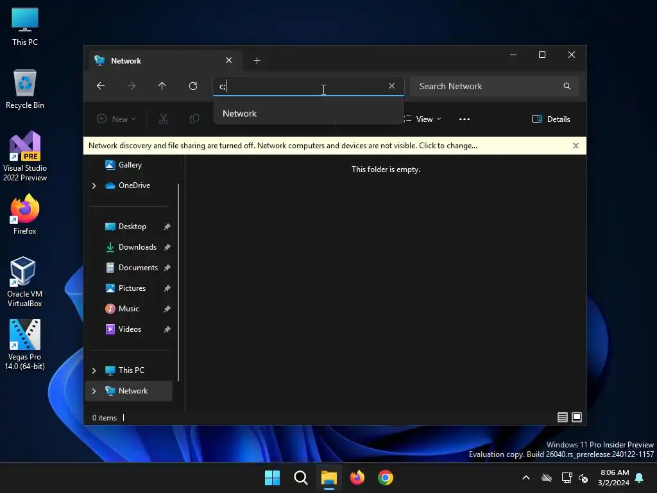
Task: Switch to details list view in status bar
Action: click(562, 417)
